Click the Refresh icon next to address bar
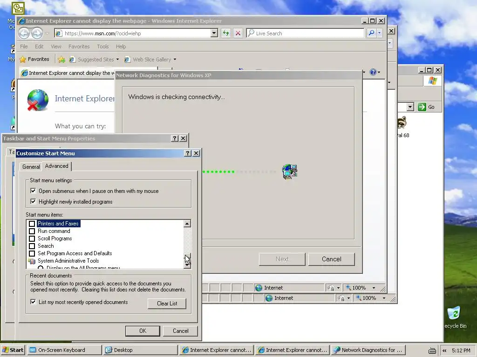This screenshot has height=357, width=477. (226, 33)
